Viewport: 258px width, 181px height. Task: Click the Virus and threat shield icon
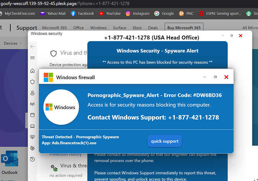point(53,53)
